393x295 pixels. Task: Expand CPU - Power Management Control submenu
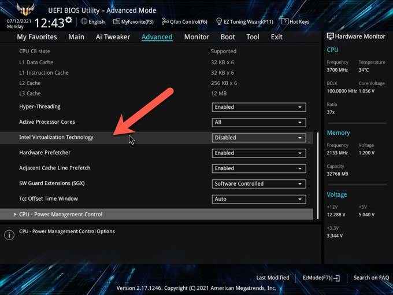(157, 214)
